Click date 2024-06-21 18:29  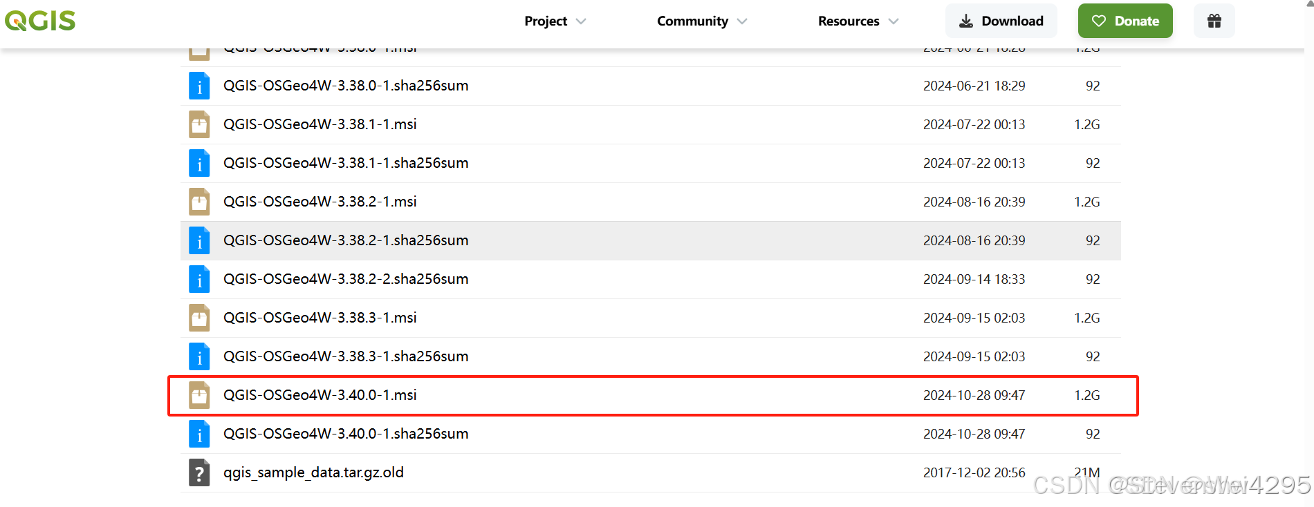pos(974,86)
